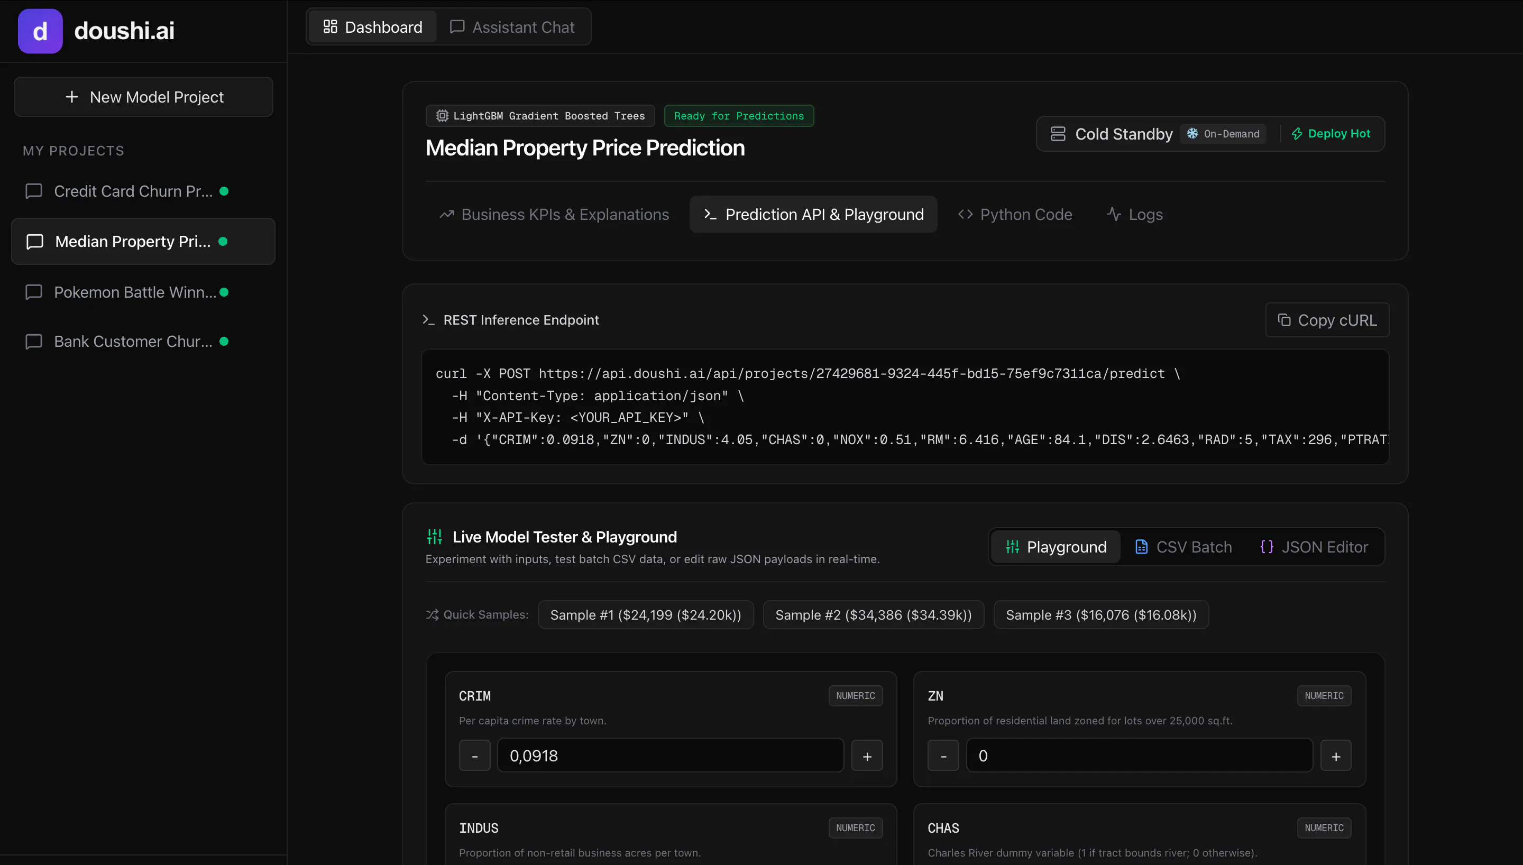Click the Credit Card Churn chat icon

pyautogui.click(x=34, y=191)
